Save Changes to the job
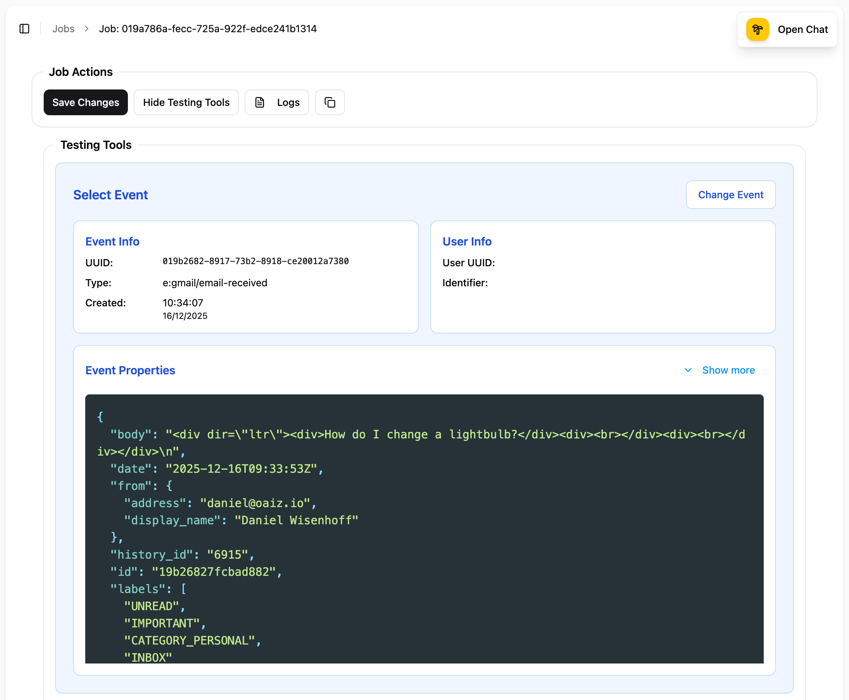849x700 pixels. click(x=86, y=102)
